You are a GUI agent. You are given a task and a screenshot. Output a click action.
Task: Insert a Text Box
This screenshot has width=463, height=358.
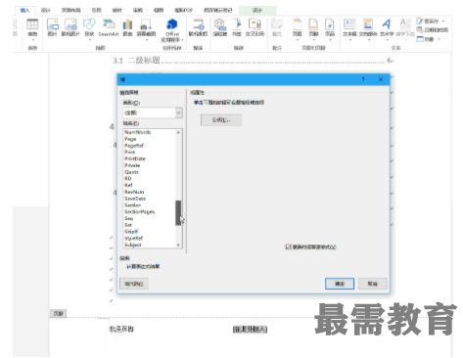(349, 28)
